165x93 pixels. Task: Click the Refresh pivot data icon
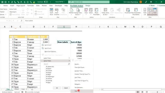click(x=71, y=10)
